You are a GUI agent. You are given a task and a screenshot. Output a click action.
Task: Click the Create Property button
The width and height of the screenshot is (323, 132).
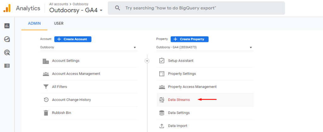(x=190, y=39)
